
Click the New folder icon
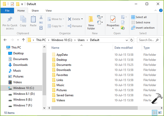tap(91, 19)
